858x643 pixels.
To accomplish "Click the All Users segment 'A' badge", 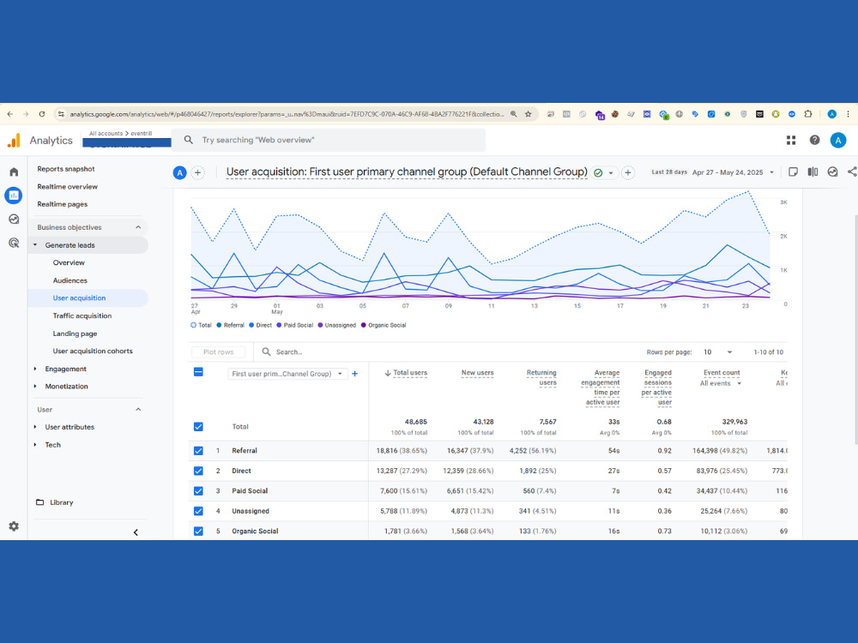I will 179,173.
